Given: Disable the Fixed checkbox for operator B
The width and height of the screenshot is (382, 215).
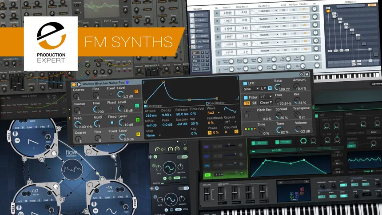Looking at the screenshot, I should click(x=112, y=123).
